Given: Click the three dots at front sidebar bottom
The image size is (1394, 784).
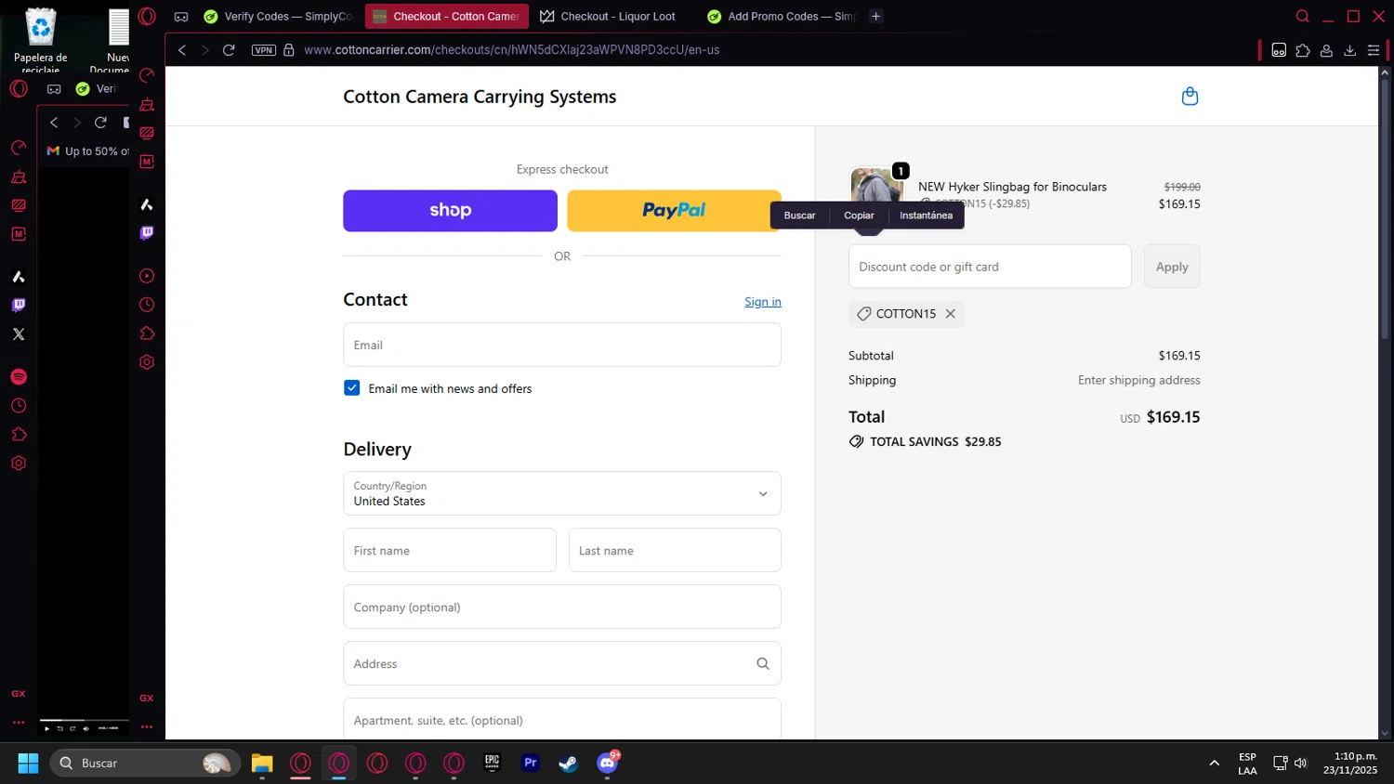Looking at the screenshot, I should pyautogui.click(x=147, y=726).
